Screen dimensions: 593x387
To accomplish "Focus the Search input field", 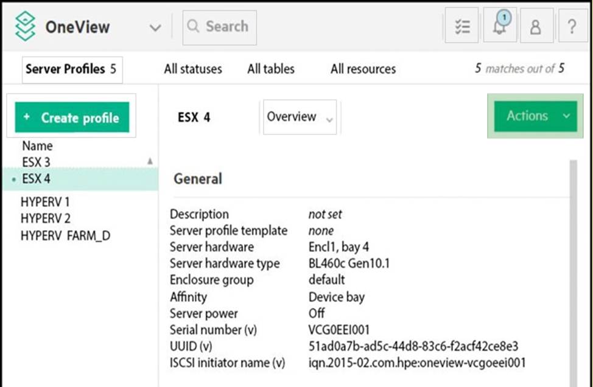I will click(219, 27).
